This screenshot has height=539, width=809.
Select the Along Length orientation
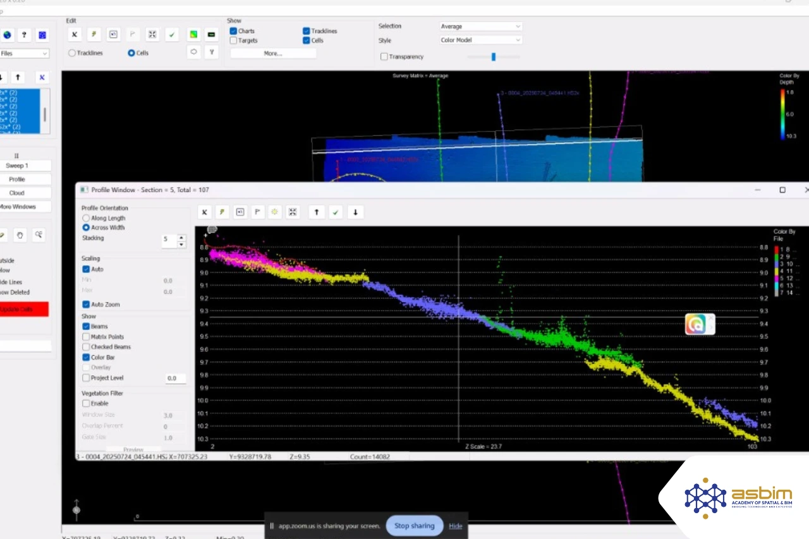86,218
